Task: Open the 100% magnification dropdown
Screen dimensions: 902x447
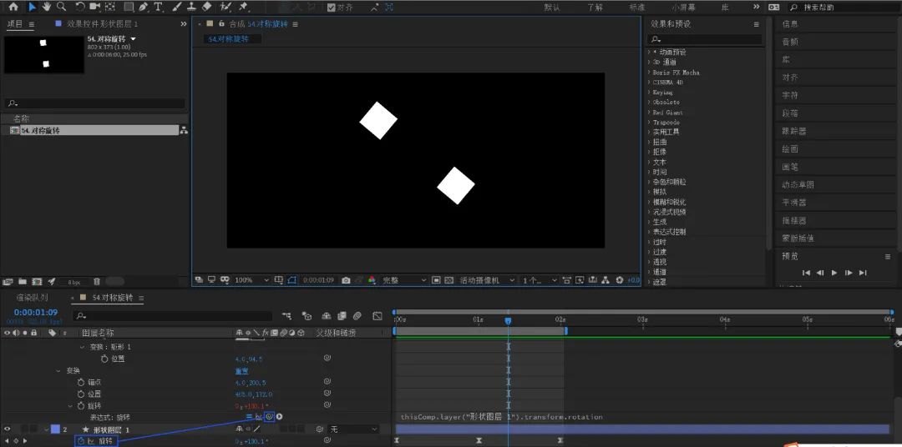Action: 252,280
